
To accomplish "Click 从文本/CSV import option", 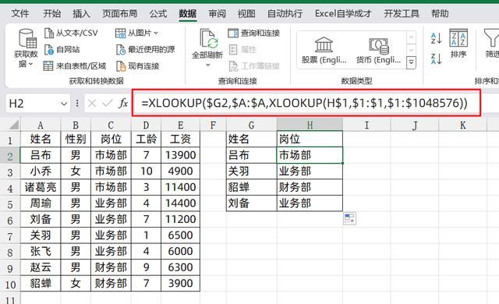I will pos(71,33).
